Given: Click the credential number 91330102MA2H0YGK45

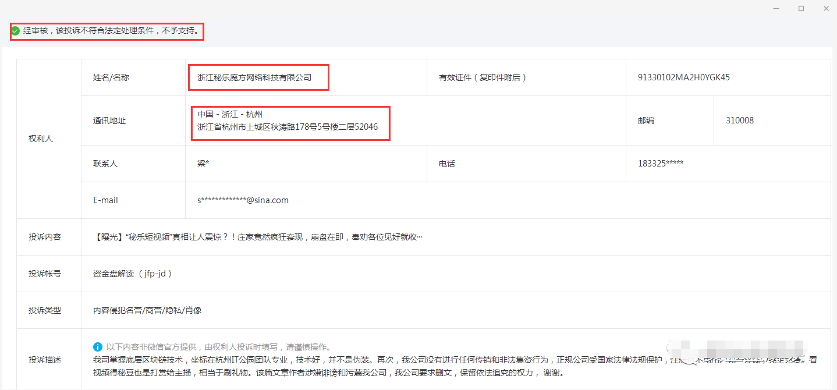Looking at the screenshot, I should tap(683, 77).
